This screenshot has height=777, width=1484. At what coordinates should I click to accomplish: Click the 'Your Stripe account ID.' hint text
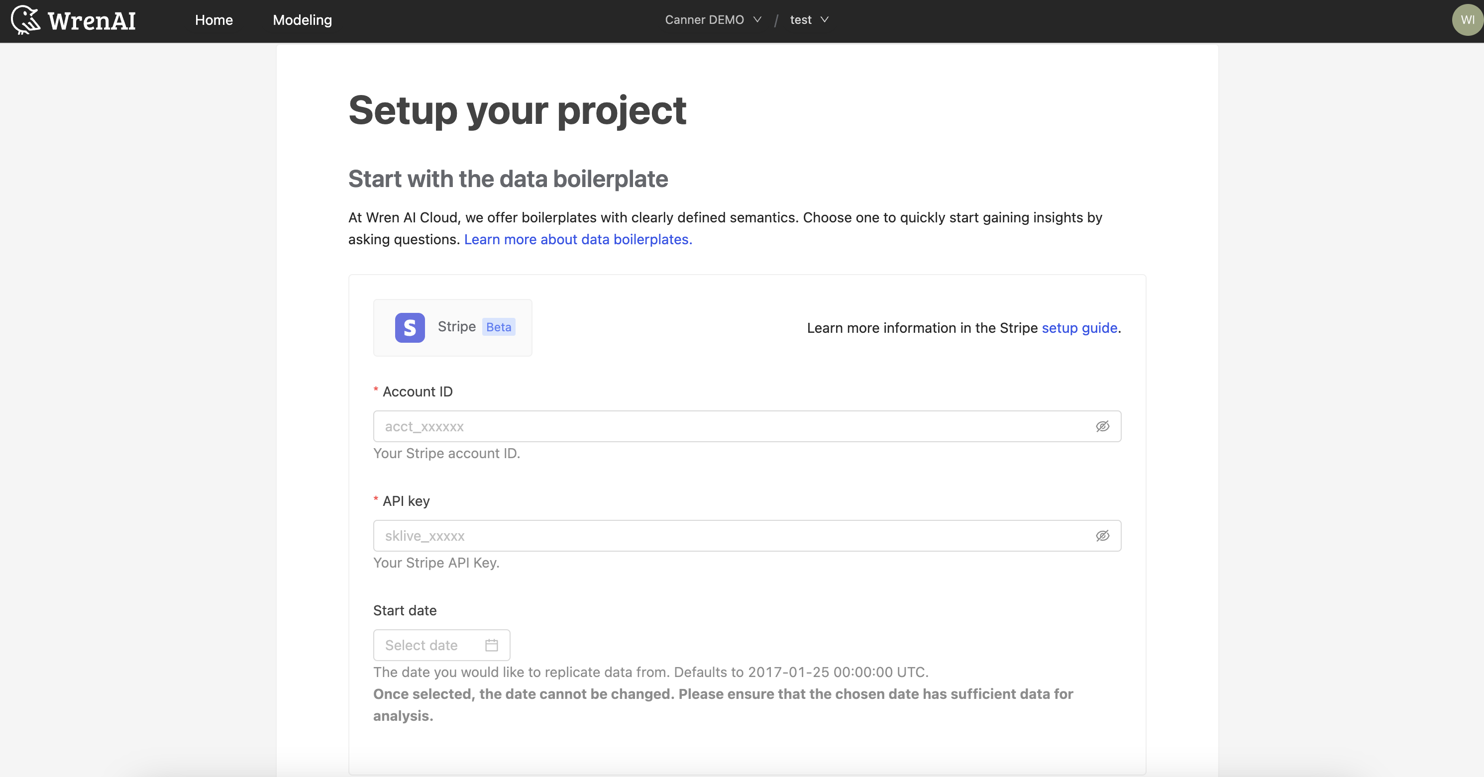point(446,453)
